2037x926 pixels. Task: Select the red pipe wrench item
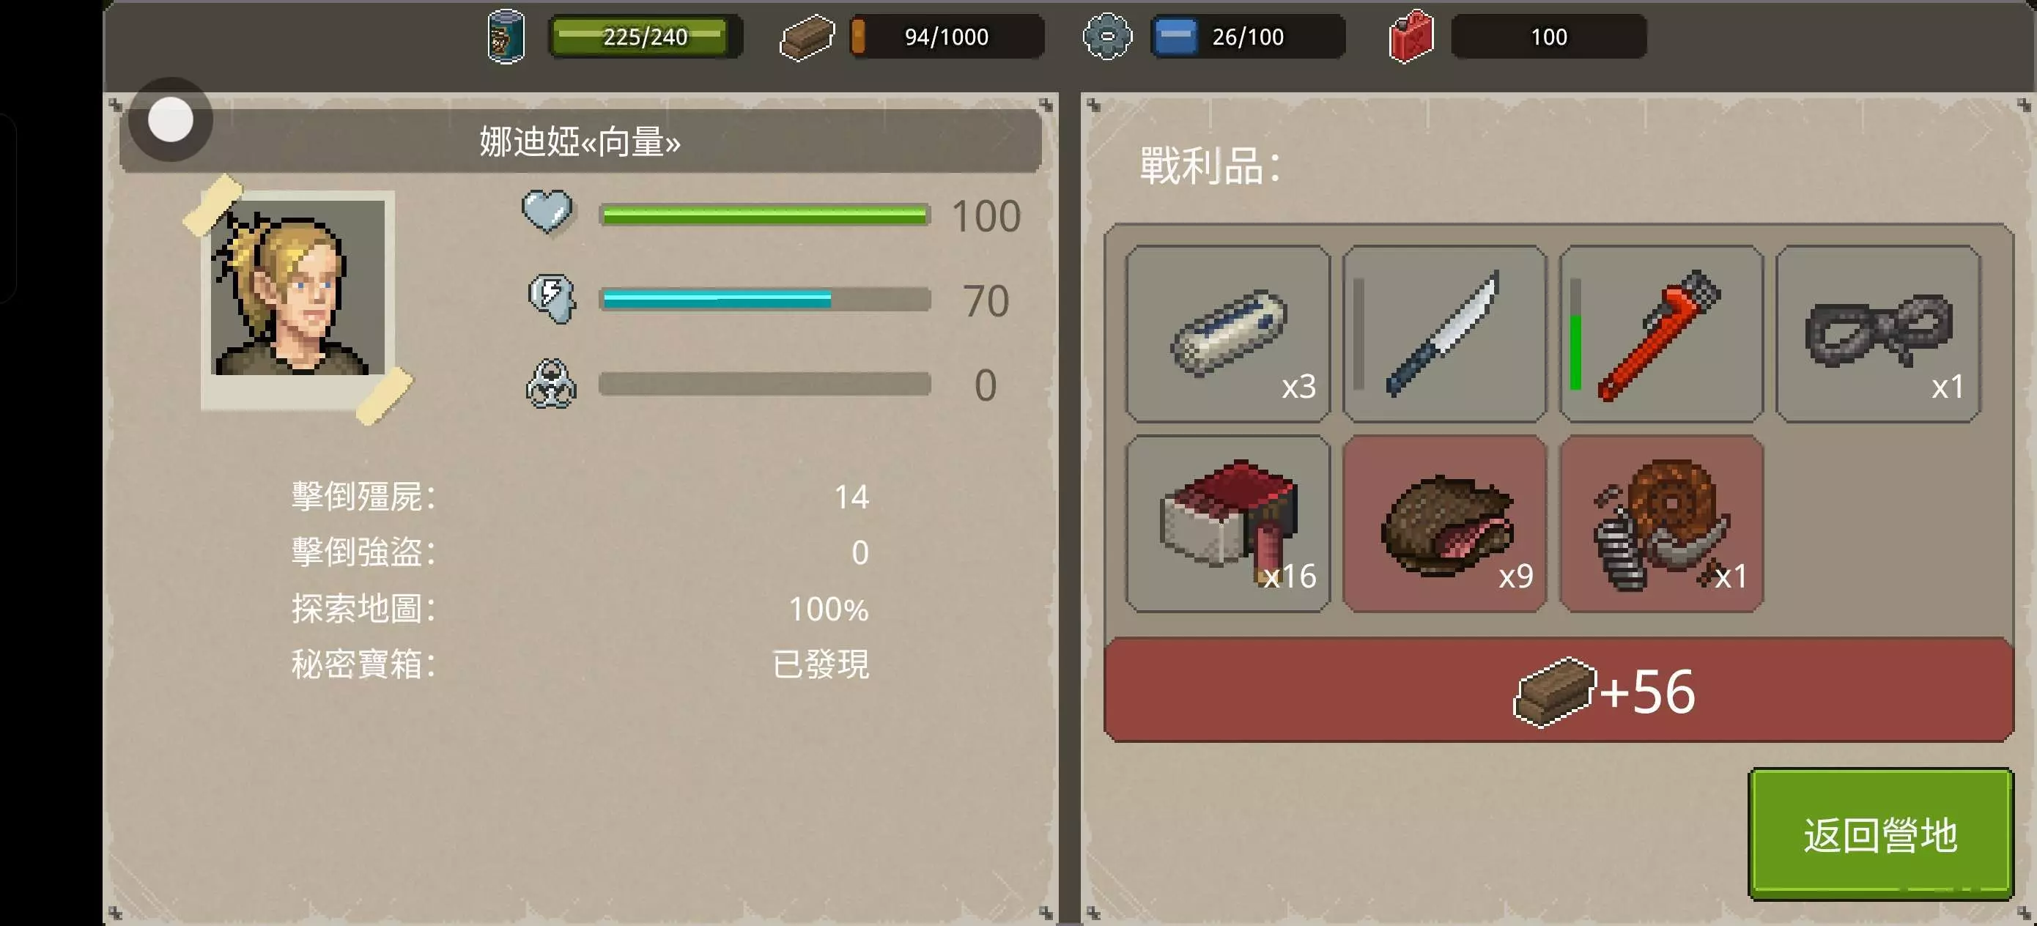(1661, 334)
